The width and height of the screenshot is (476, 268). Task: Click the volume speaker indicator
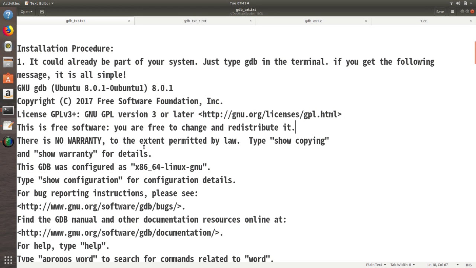459,3
